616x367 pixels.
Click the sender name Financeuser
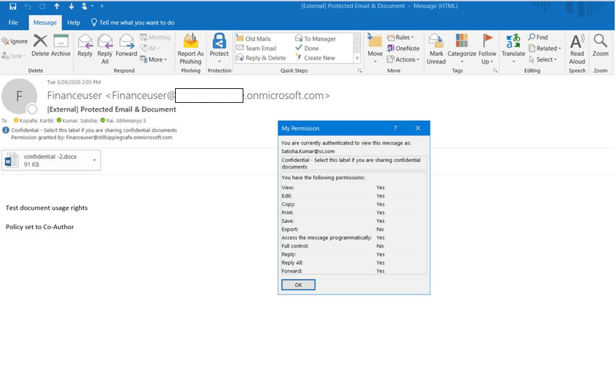[74, 96]
